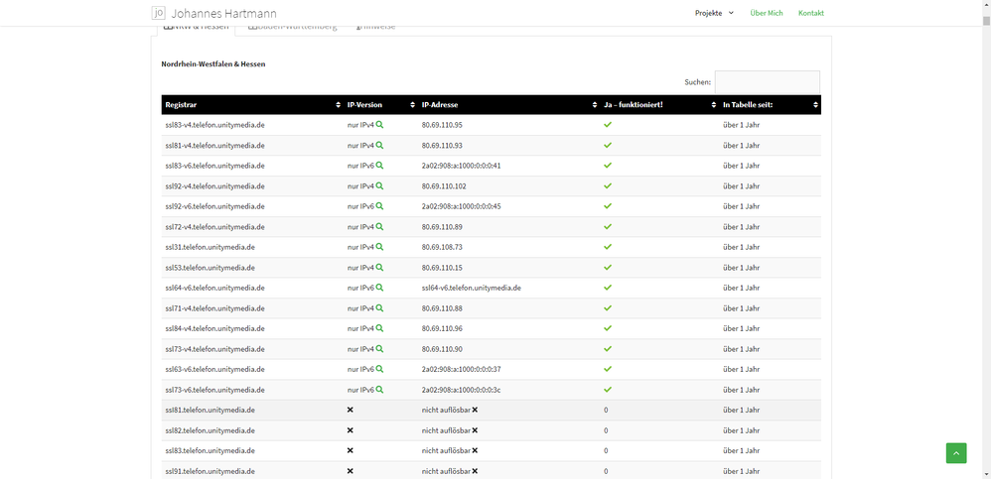Click the magnifier icon in the ssl73-v6 row
The height and width of the screenshot is (479, 991).
pyautogui.click(x=379, y=390)
